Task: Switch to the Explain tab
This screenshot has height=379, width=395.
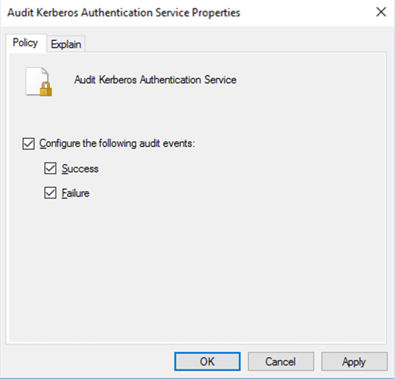Action: [x=66, y=44]
